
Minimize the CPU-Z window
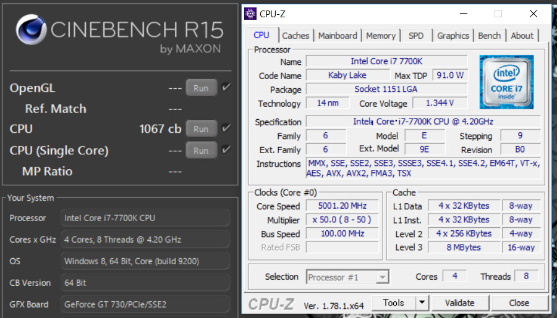coord(464,14)
